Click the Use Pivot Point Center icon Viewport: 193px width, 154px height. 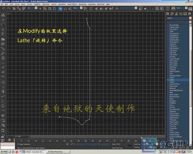click(x=85, y=8)
